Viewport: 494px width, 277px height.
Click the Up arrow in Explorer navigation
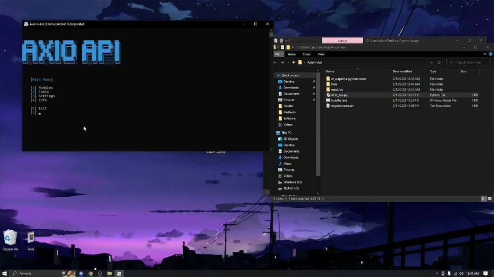(294, 62)
